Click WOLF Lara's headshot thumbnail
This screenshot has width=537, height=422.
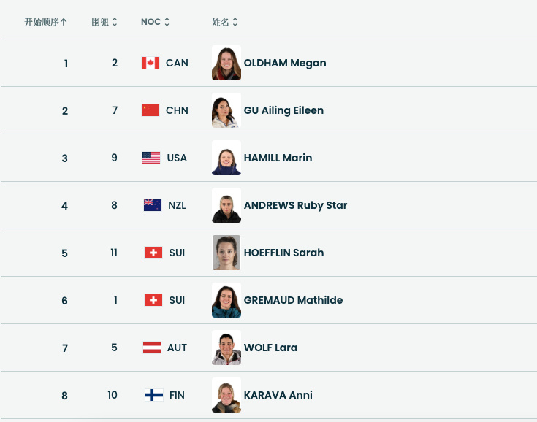pyautogui.click(x=226, y=348)
